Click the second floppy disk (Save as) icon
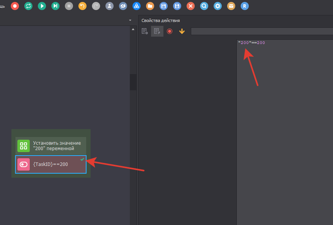333x225 pixels. [177, 6]
